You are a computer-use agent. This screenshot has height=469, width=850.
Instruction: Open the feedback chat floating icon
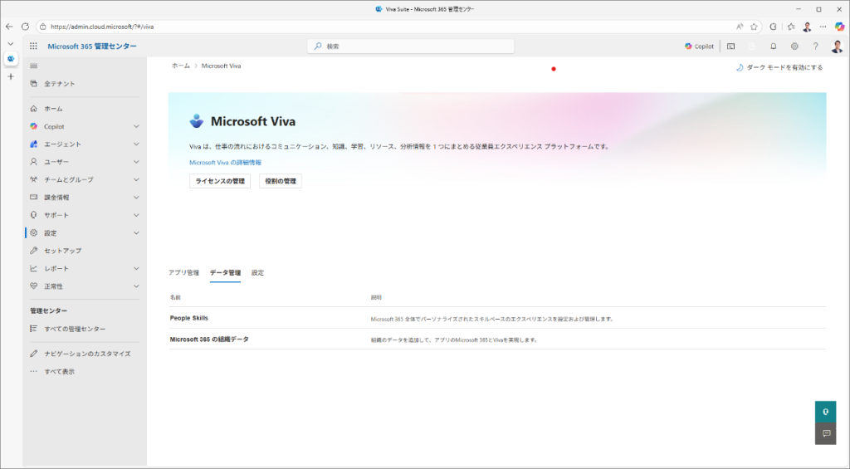point(825,433)
